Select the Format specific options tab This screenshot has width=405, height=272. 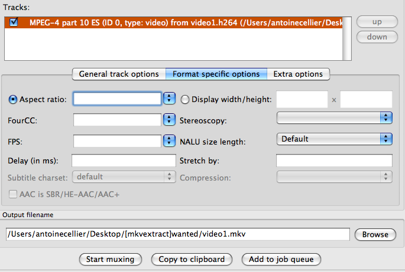coord(216,74)
